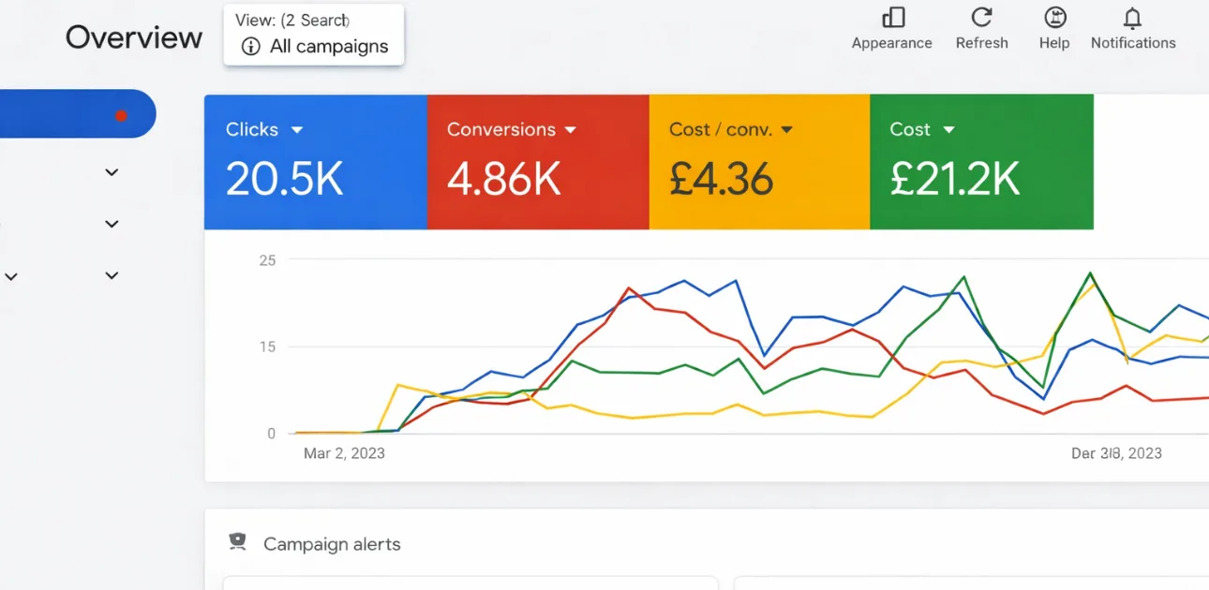1209x590 pixels.
Task: Expand the middle sidebar chevron
Action: (x=111, y=224)
